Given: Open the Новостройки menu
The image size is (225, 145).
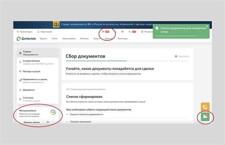Looking at the screenshot, I should coord(69,39).
